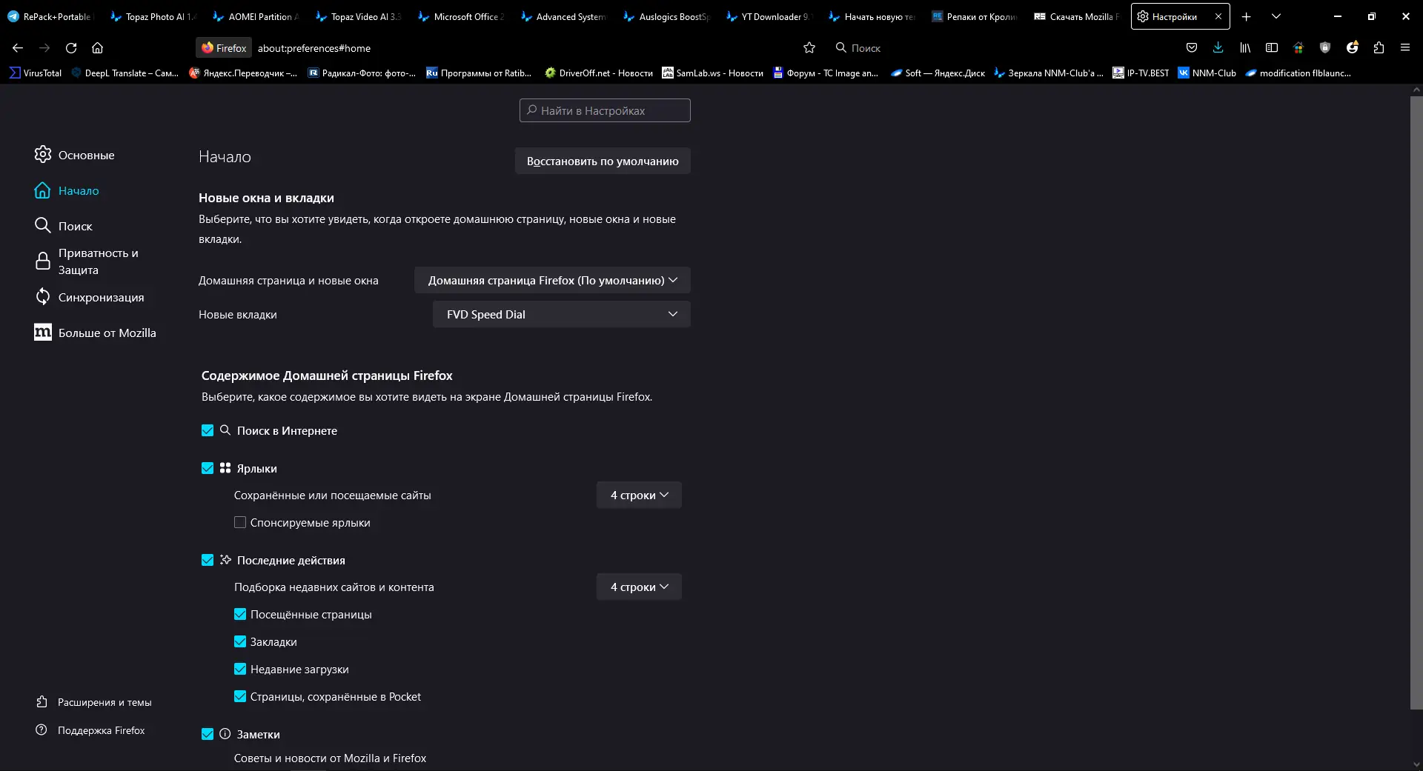
Task: Open the Приватность и Защита settings section
Action: (x=98, y=261)
